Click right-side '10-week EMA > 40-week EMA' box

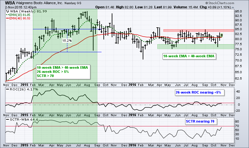click(189, 56)
